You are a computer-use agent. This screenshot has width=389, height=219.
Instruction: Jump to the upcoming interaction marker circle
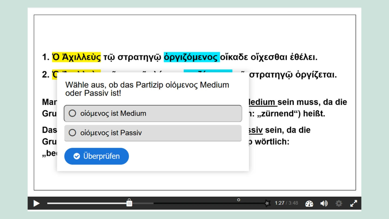coord(239,200)
